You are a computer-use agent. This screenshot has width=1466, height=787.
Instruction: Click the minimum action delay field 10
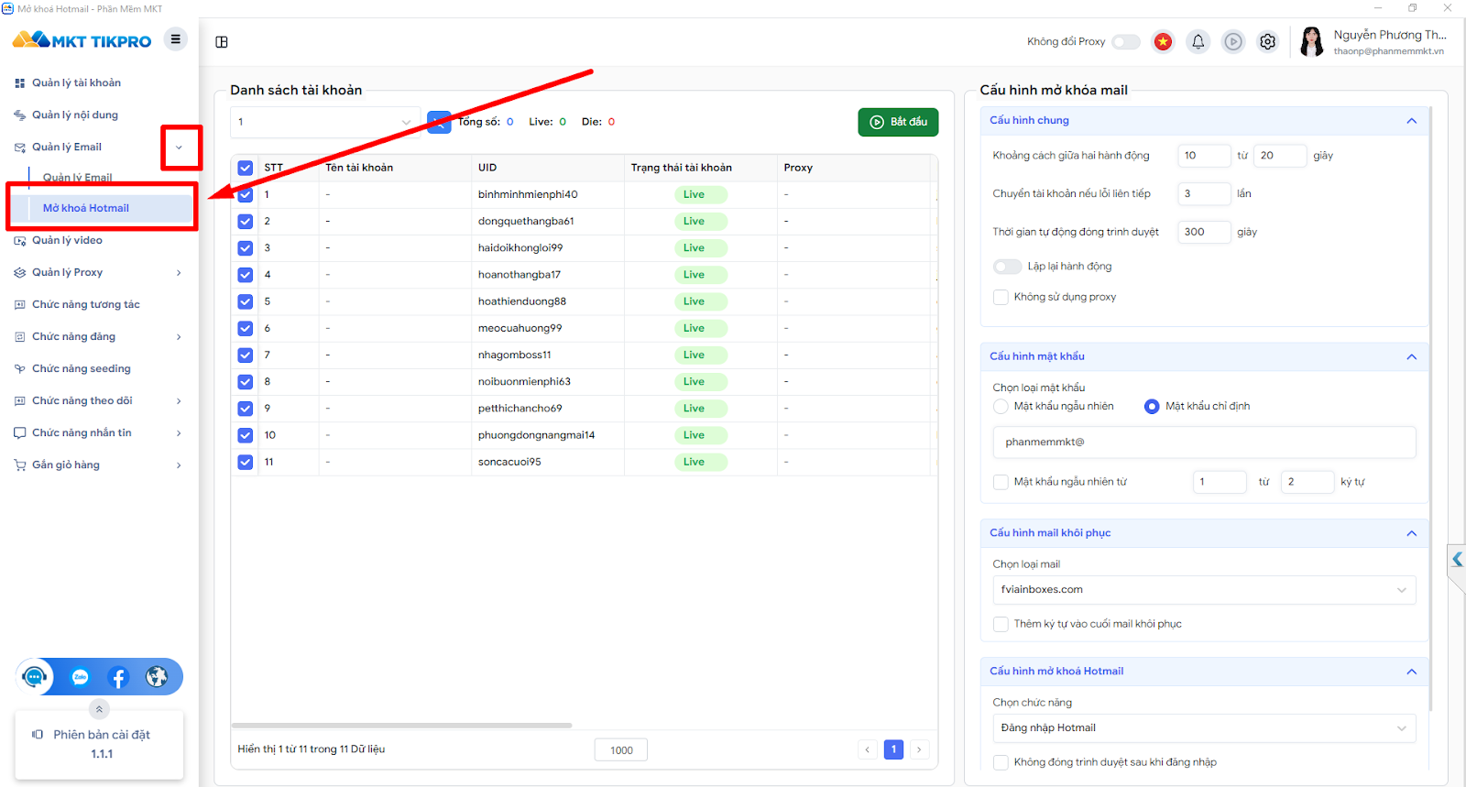(x=1204, y=156)
